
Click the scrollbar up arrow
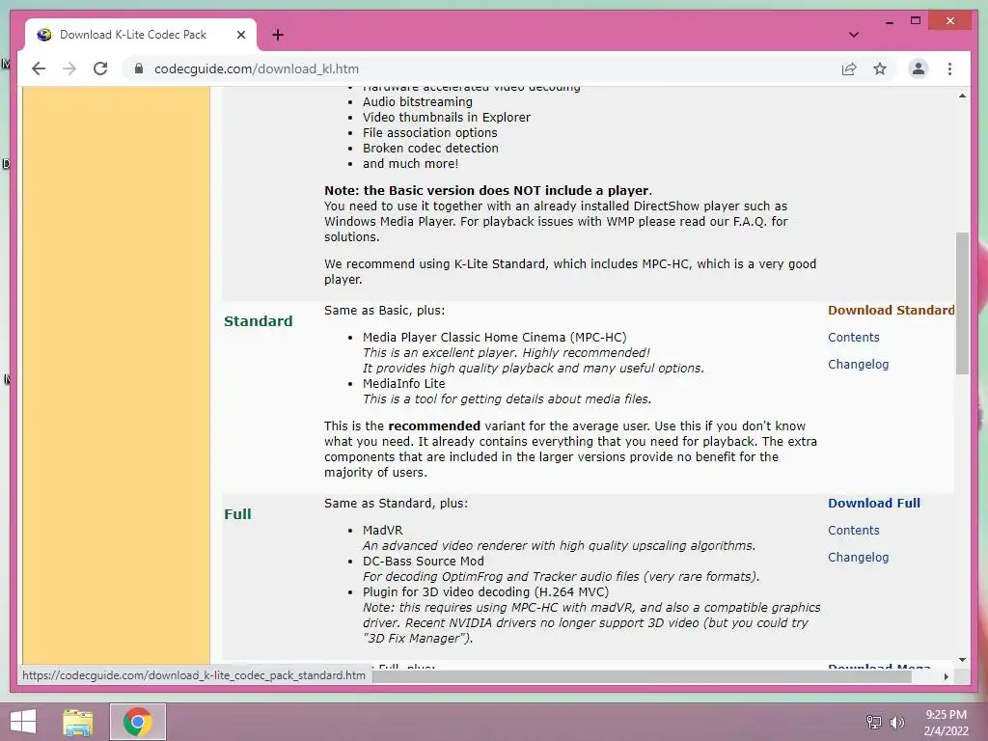[x=962, y=96]
